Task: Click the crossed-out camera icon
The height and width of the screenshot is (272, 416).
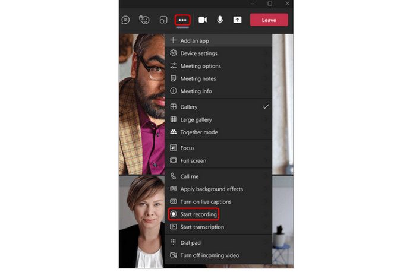Action: coord(174,255)
